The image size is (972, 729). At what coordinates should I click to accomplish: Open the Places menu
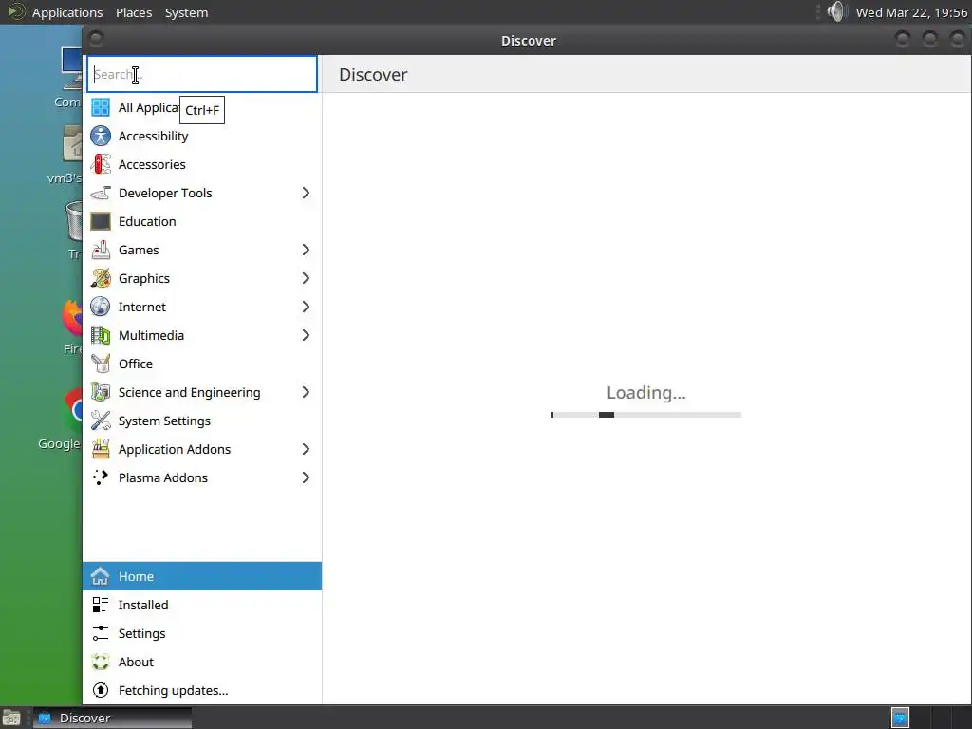pyautogui.click(x=134, y=12)
